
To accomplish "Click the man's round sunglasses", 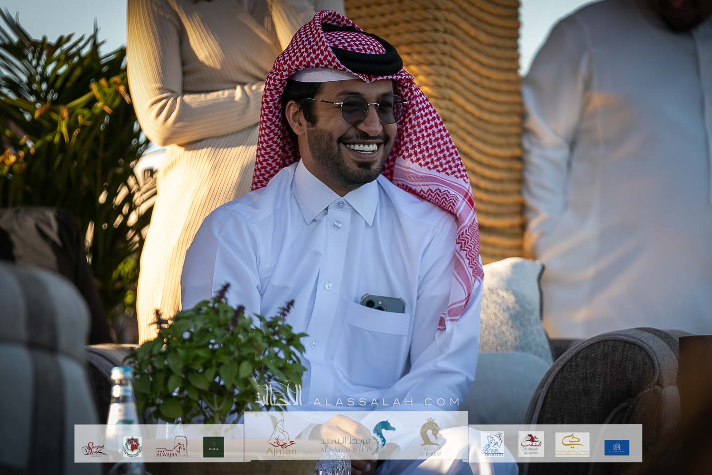I will coord(356,110).
